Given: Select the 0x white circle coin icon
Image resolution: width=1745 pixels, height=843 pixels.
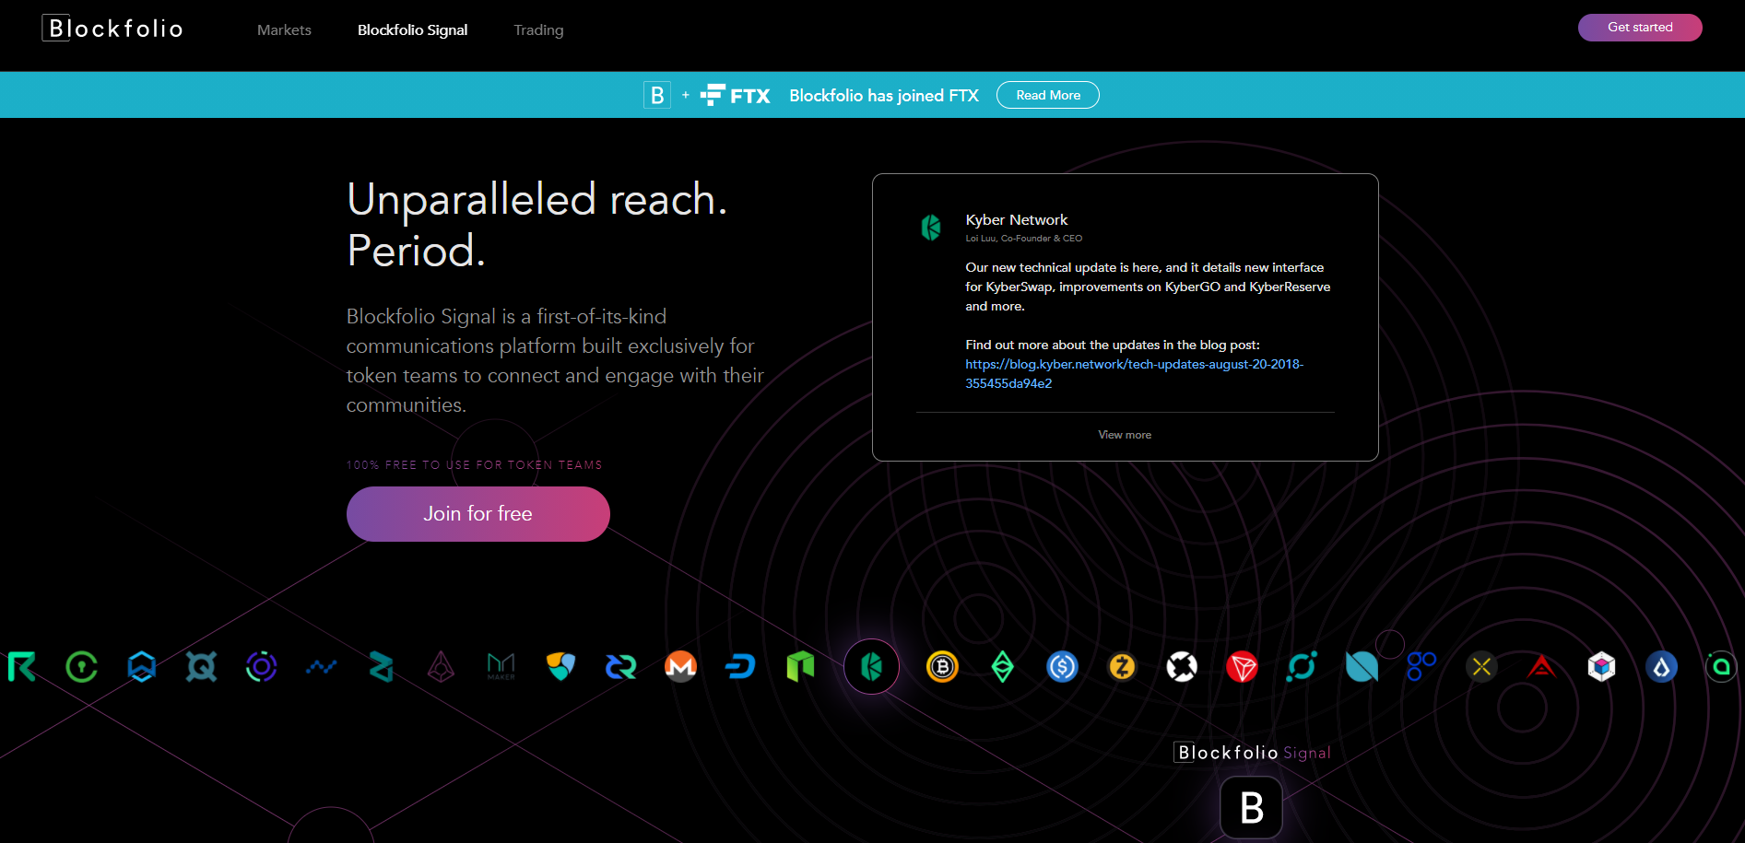Looking at the screenshot, I should coord(1182,666).
